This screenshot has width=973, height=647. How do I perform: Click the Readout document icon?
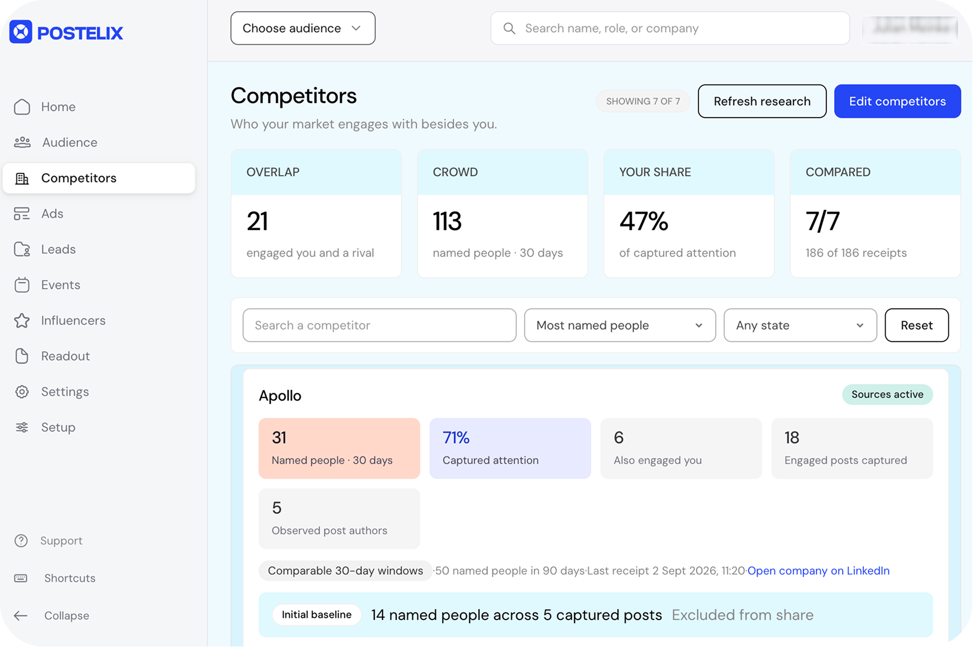click(22, 356)
